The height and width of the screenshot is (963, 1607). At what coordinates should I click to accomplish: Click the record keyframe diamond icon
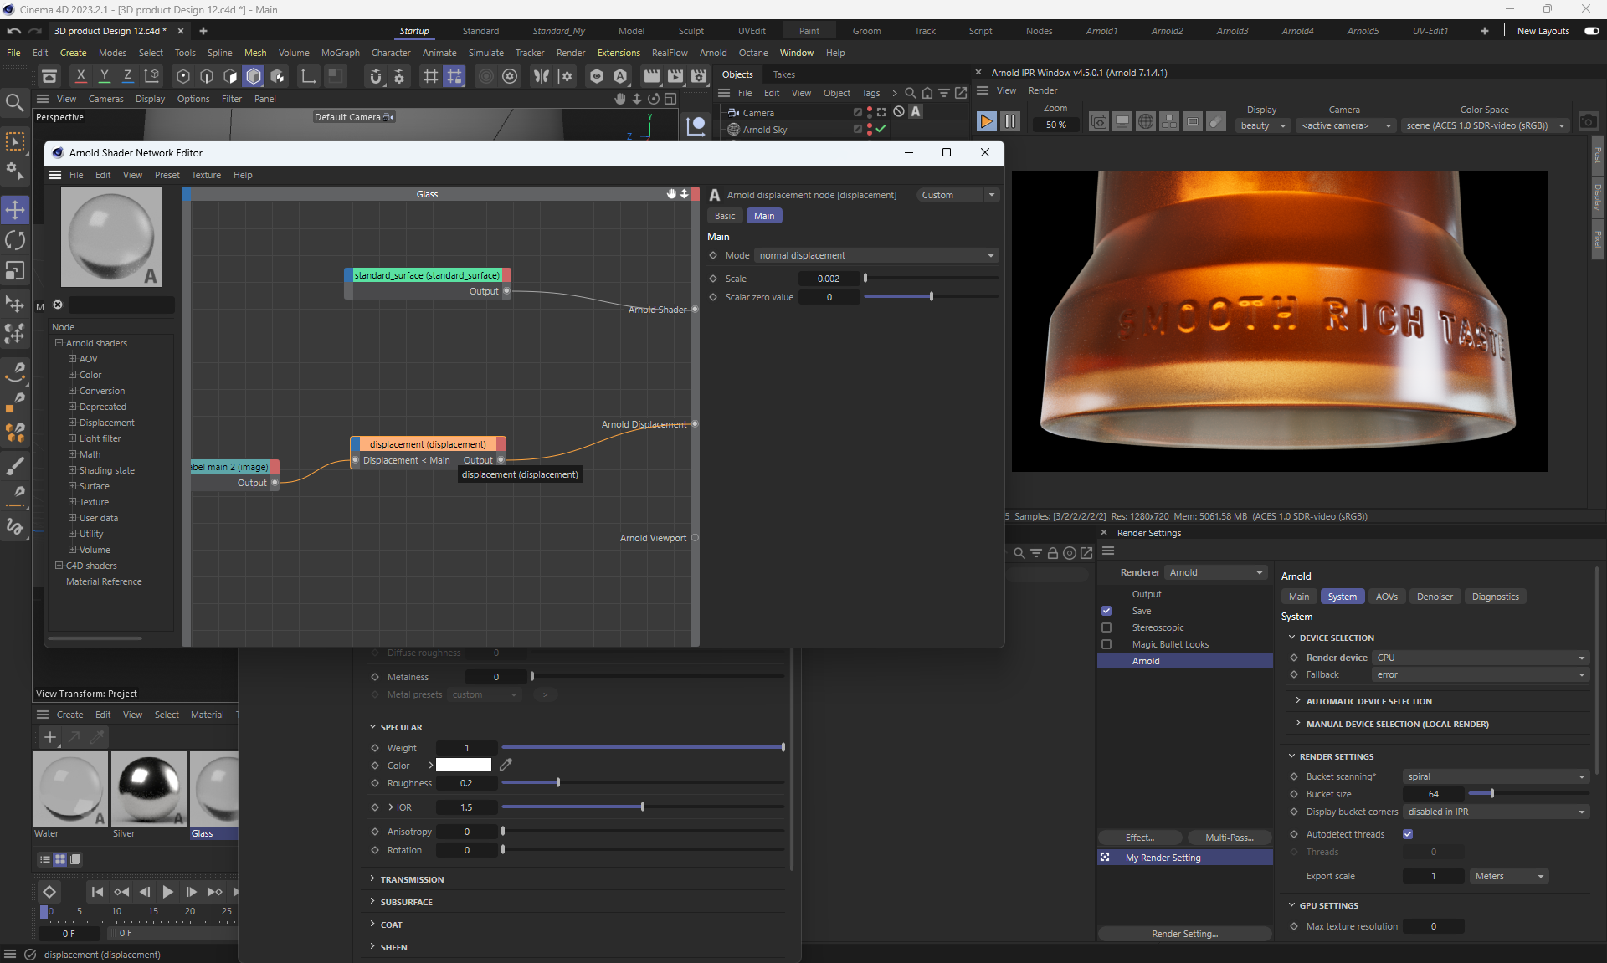(x=49, y=892)
